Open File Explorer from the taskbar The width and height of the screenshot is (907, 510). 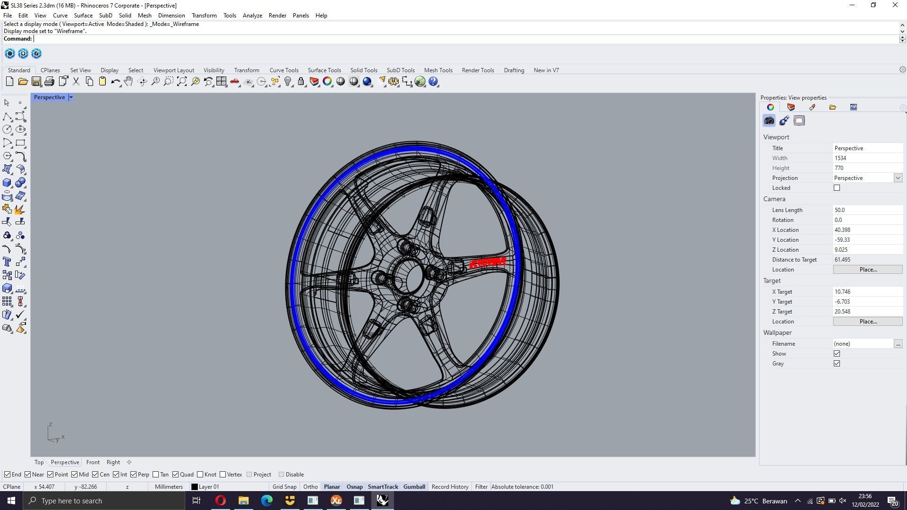point(244,501)
